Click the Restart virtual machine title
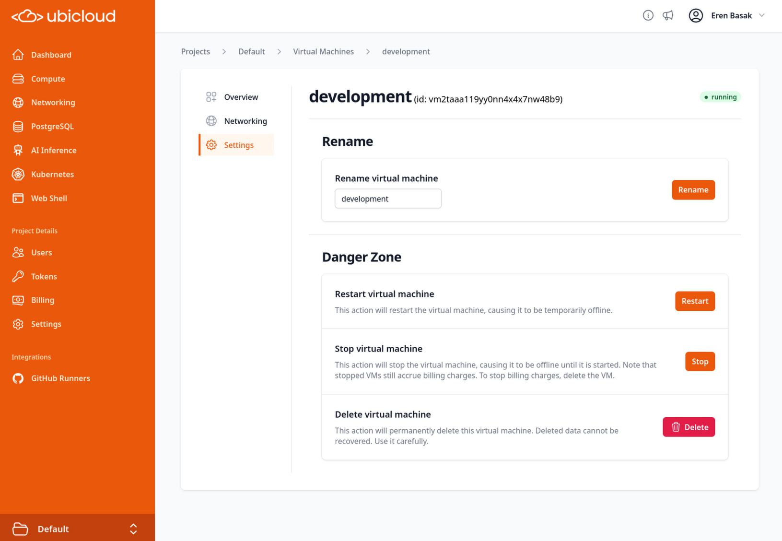Screen dimensions: 782x541 point(385,294)
